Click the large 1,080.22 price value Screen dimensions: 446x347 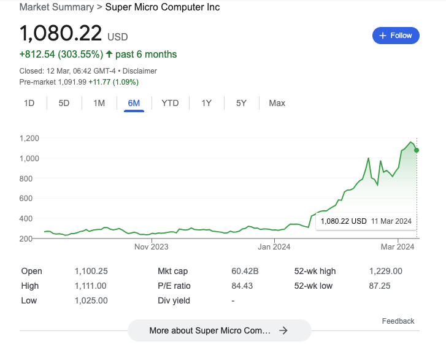pyautogui.click(x=61, y=33)
